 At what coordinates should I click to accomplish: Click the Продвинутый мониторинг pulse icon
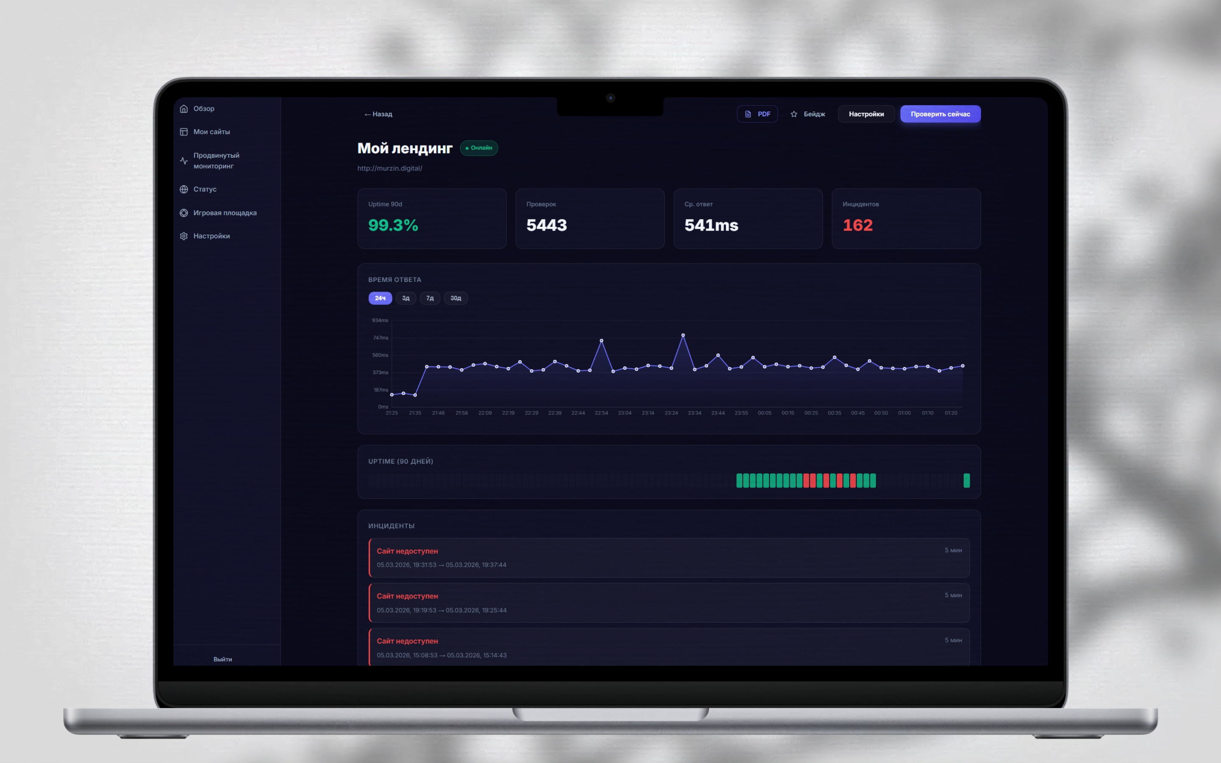coord(184,161)
